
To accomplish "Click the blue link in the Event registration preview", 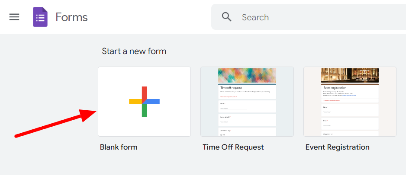I will pyautogui.click(x=349, y=96).
